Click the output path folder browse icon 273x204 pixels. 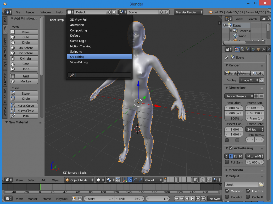pos(261,184)
